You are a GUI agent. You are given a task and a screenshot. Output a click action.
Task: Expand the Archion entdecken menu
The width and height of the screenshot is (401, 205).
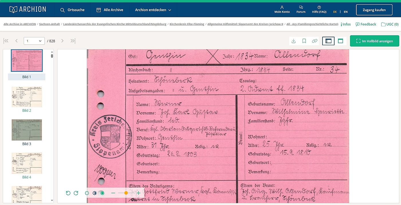153,10
